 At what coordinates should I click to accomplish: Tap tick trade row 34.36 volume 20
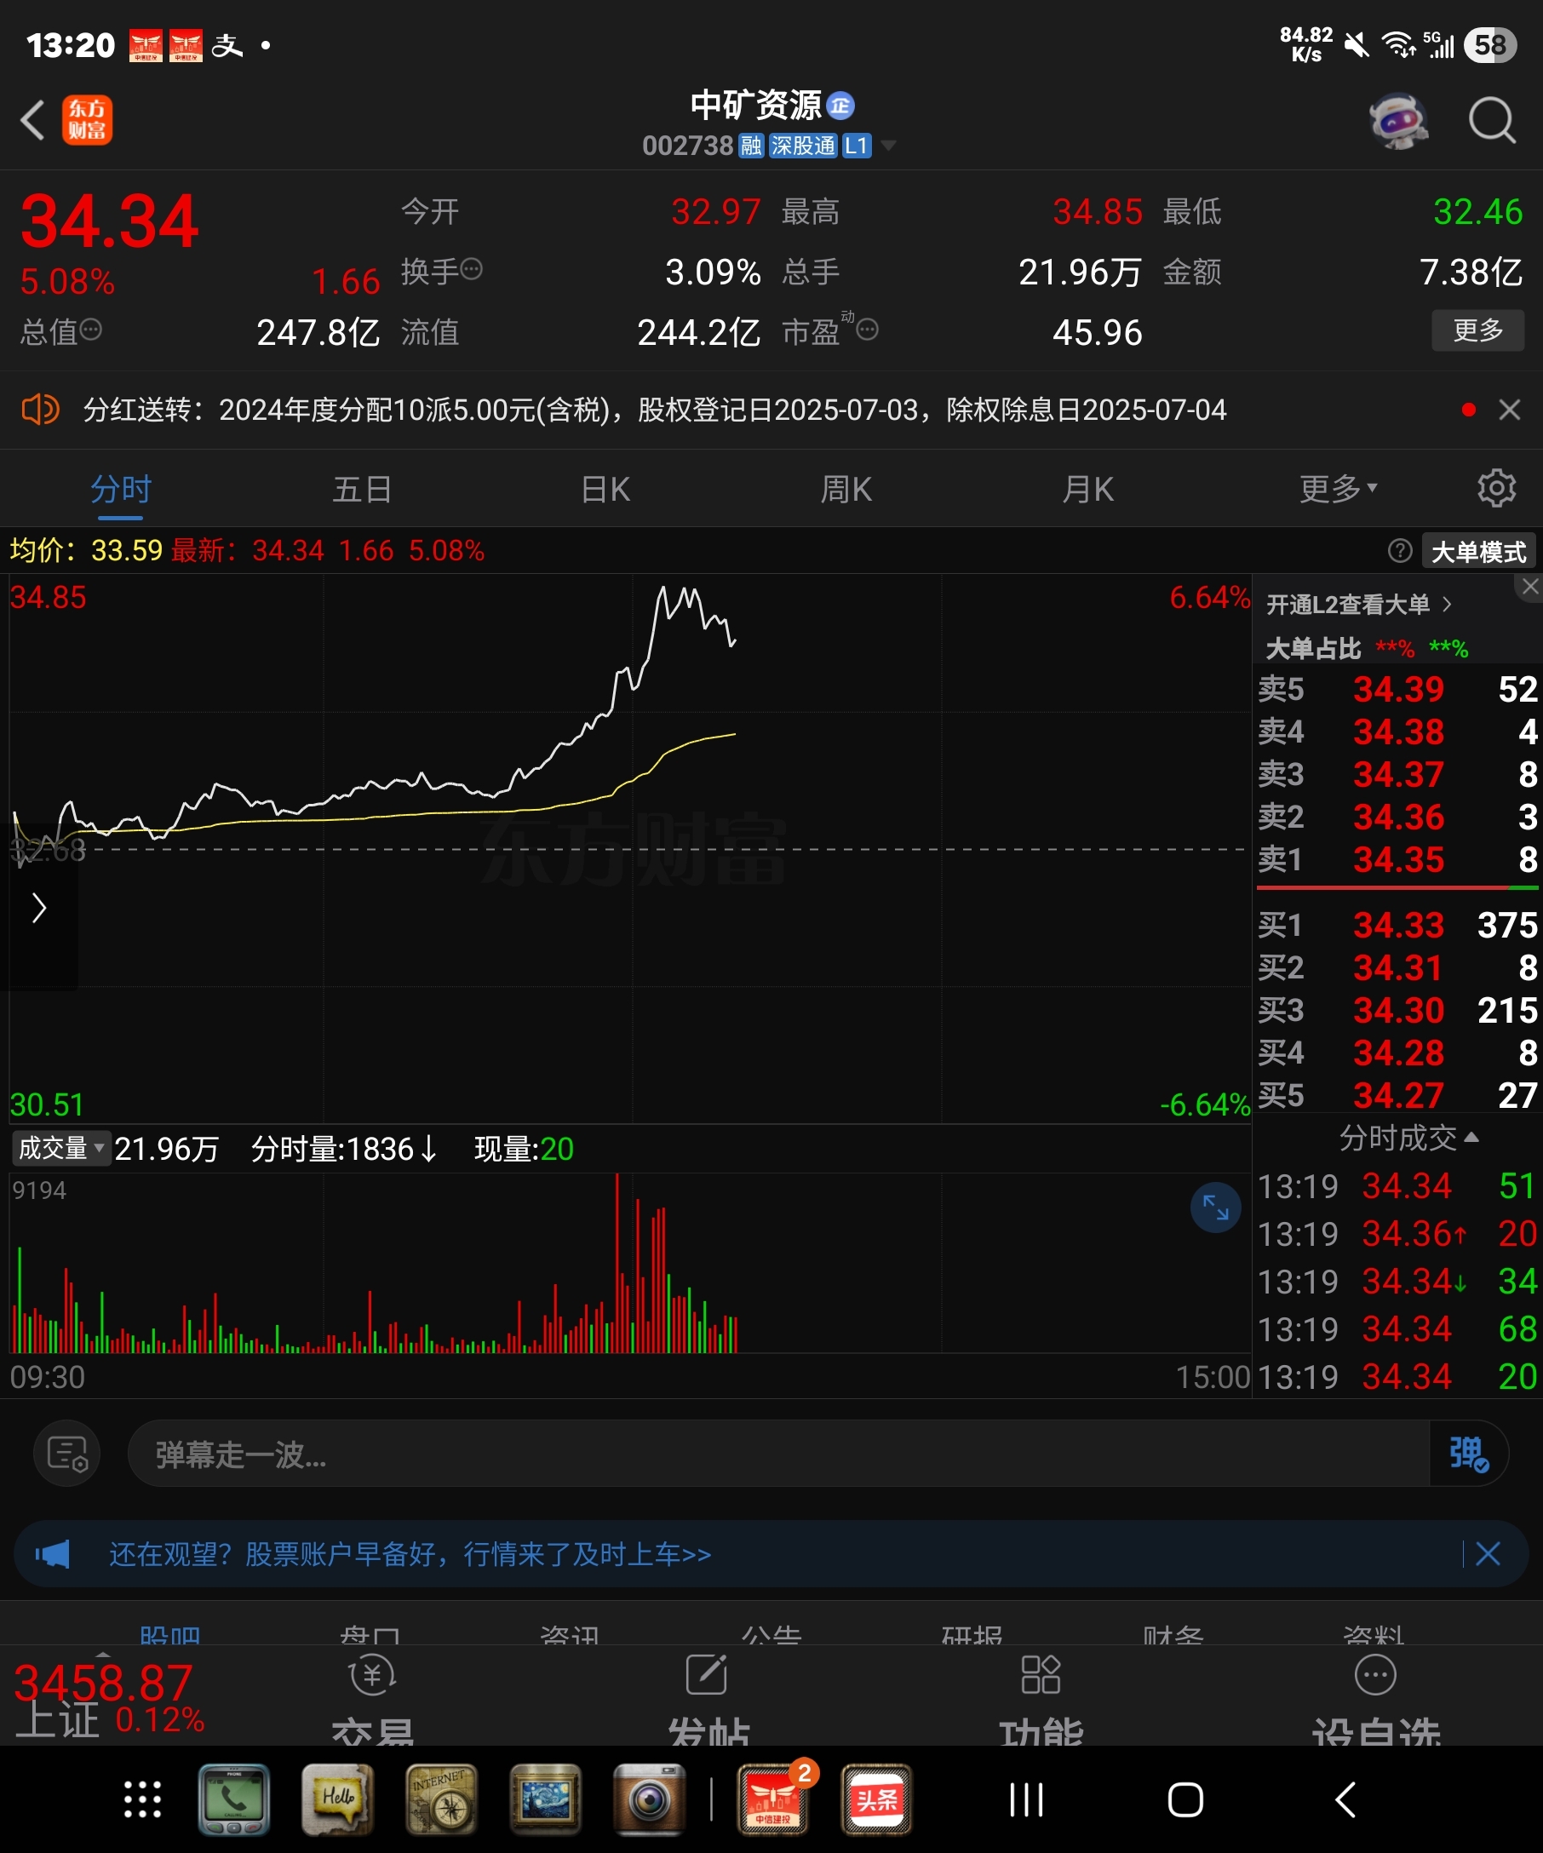coord(1397,1234)
